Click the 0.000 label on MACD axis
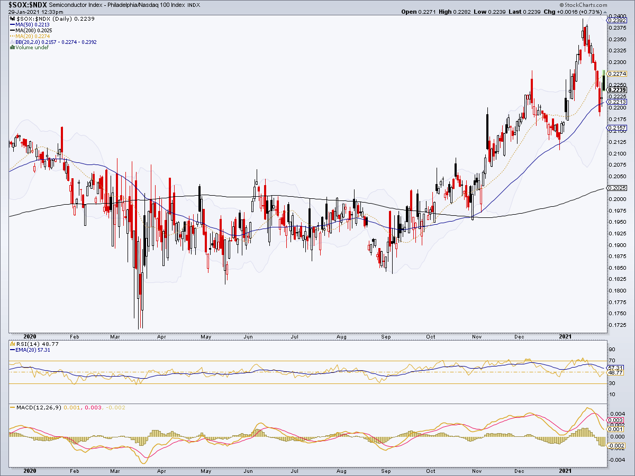This screenshot has height=476, width=635. coord(616,437)
